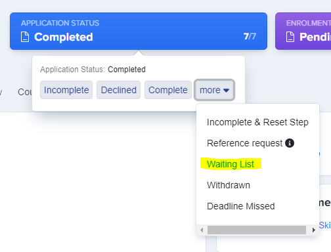Click the left arrow of the horizontal scrollbar
Viewport: 331px width, 252px height.
pos(202,230)
